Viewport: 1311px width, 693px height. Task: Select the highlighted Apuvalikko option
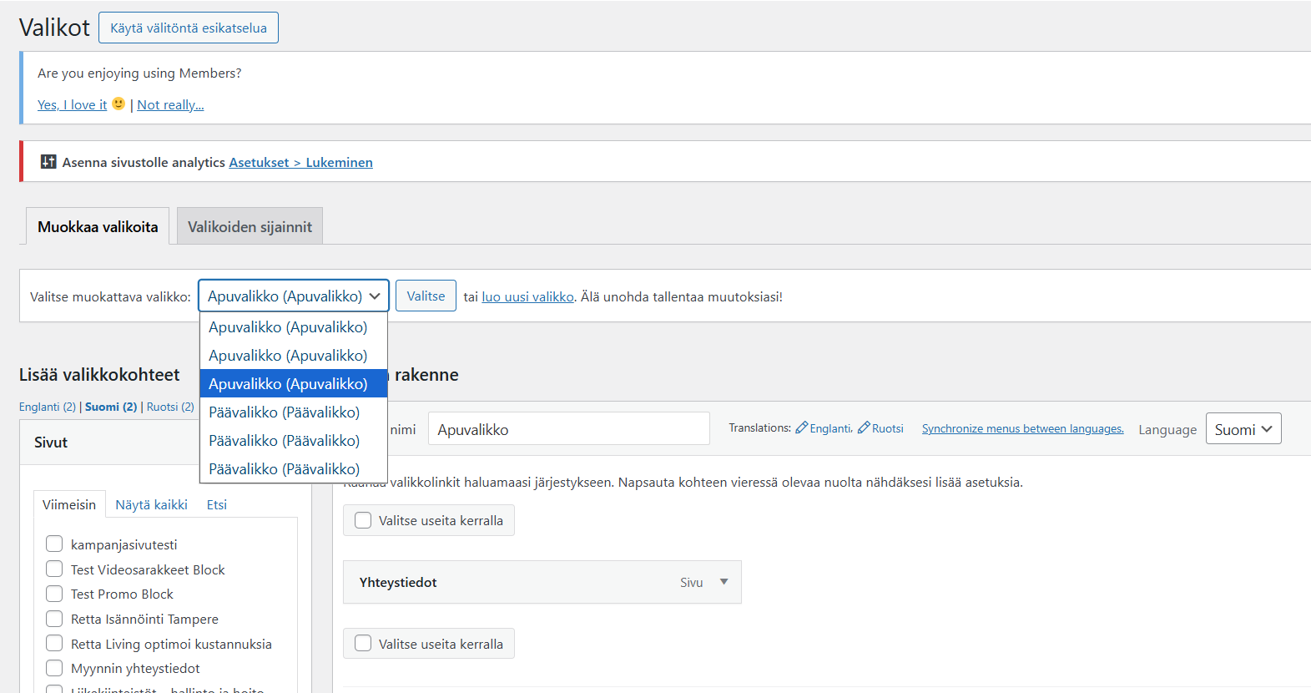click(288, 384)
